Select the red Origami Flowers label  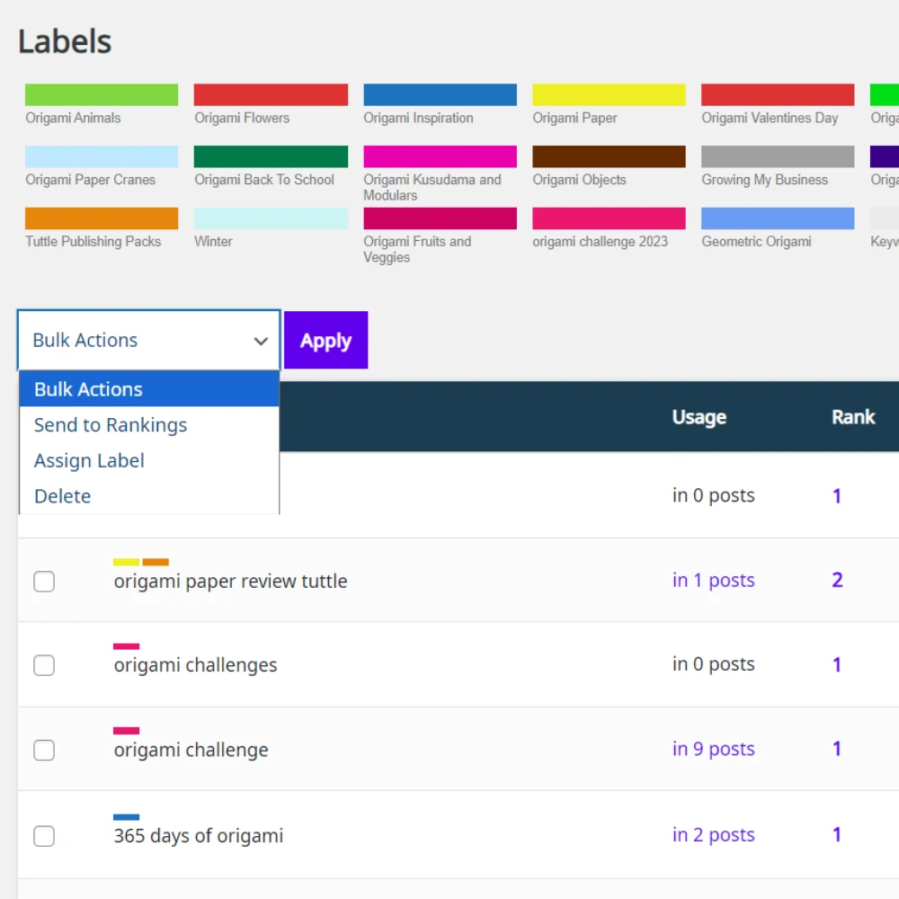click(271, 95)
